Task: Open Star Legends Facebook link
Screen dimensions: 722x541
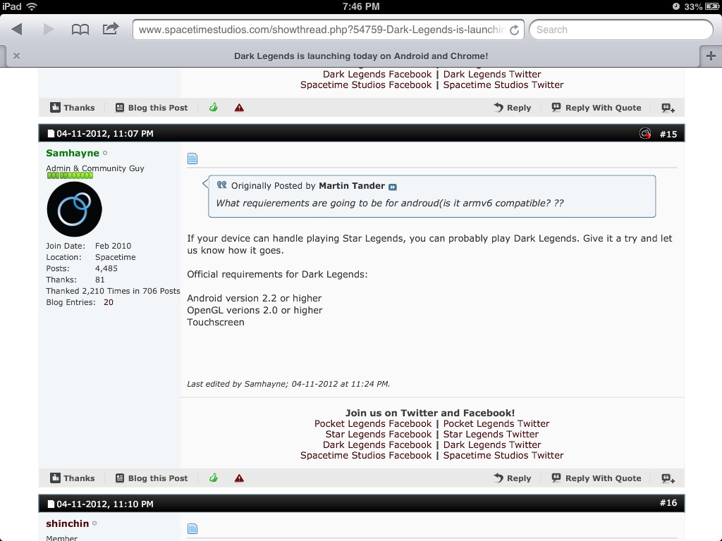Action: pos(379,434)
